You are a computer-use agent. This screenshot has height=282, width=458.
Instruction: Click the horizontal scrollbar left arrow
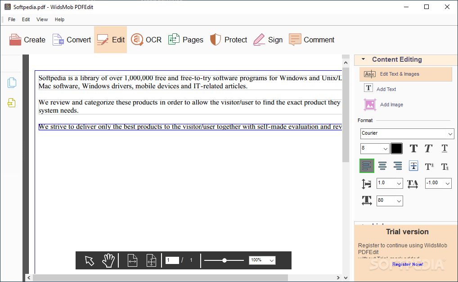(x=29, y=277)
